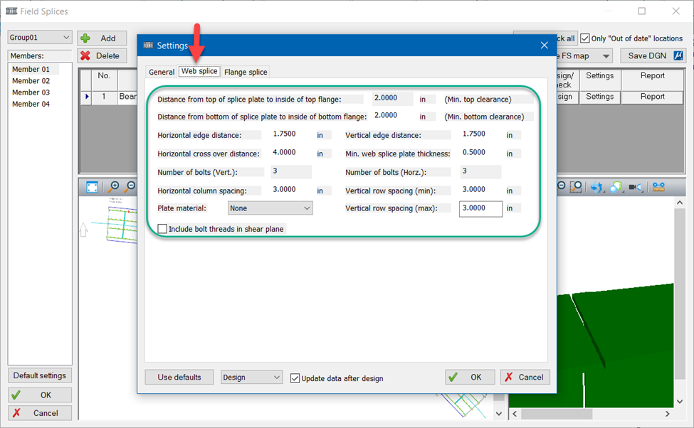Click the Number of bolts (Horz.) field
This screenshot has width=694, height=428.
480,171
